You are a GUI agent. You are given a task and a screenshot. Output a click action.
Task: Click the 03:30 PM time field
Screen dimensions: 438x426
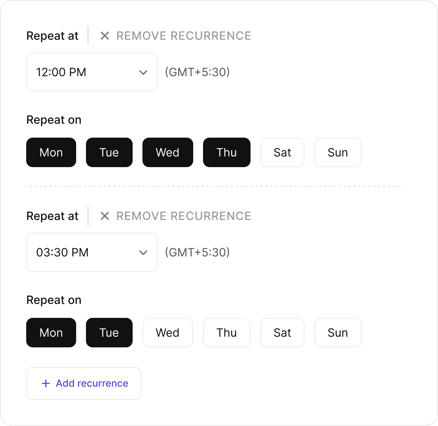tap(82, 252)
